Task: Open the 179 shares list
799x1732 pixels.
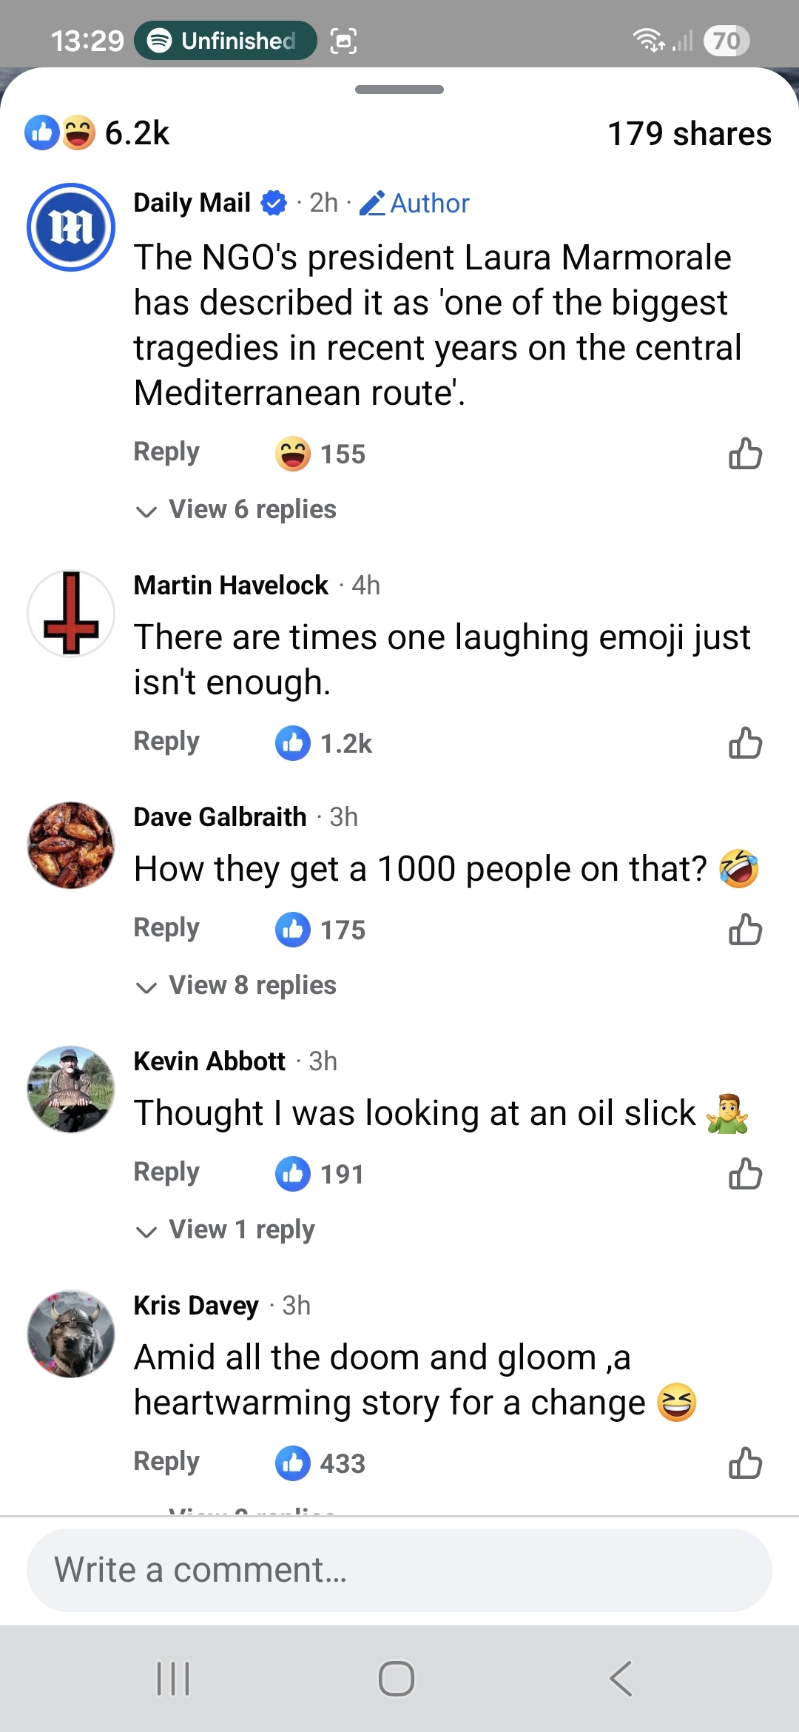Action: click(689, 134)
